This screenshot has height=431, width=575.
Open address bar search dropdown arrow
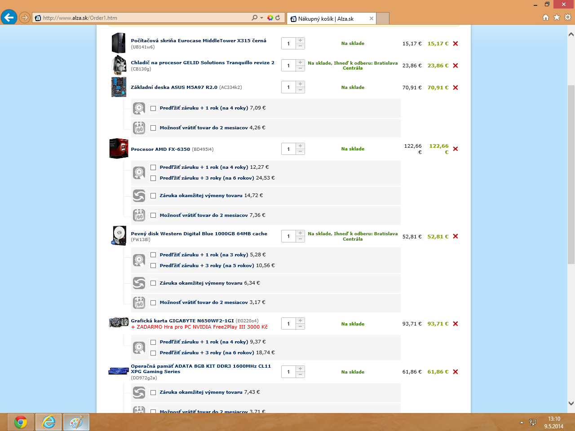(x=261, y=18)
